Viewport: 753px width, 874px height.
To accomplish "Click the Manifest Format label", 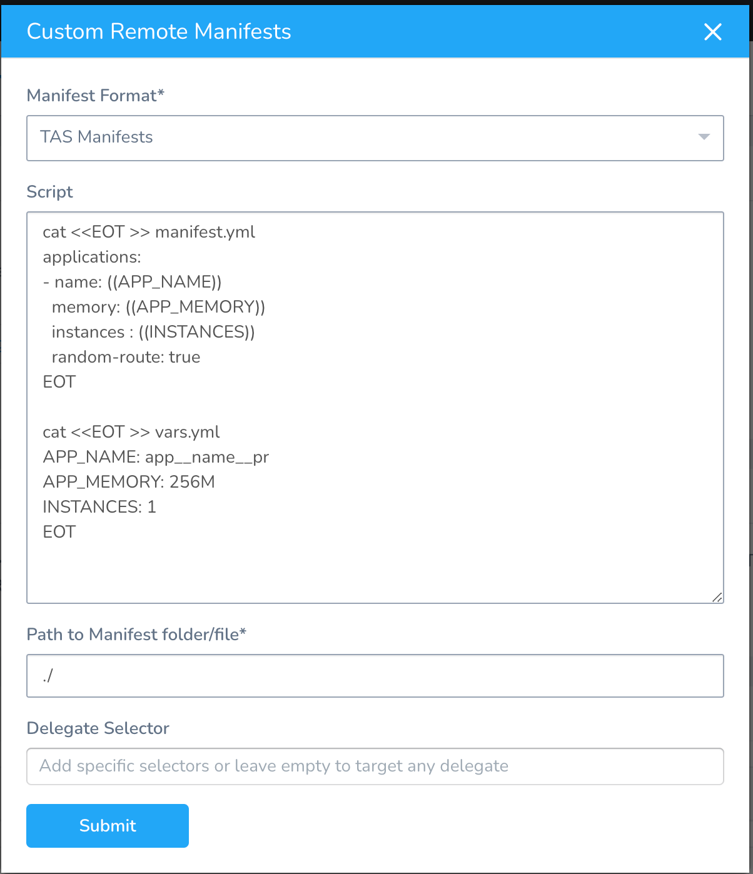I will click(96, 96).
